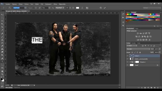Add a layer style fx
The height and width of the screenshot is (91, 162).
coord(142,88)
